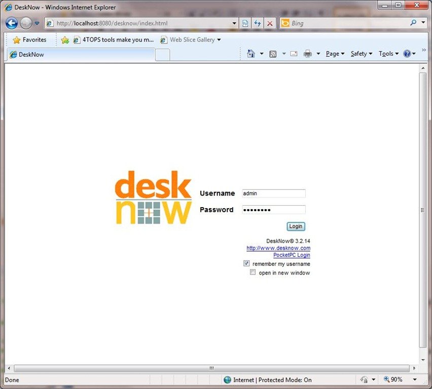
Task: Uncheck remember my username checkbox
Action: point(246,263)
